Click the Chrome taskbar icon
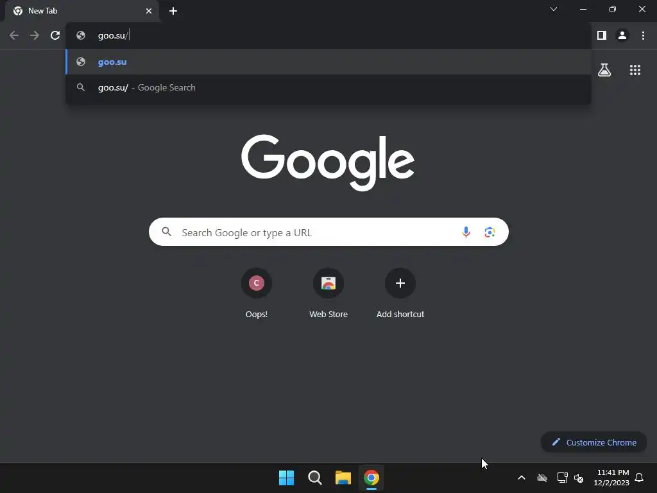 point(371,478)
